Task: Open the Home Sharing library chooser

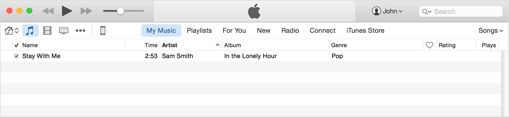Action: 12,31
